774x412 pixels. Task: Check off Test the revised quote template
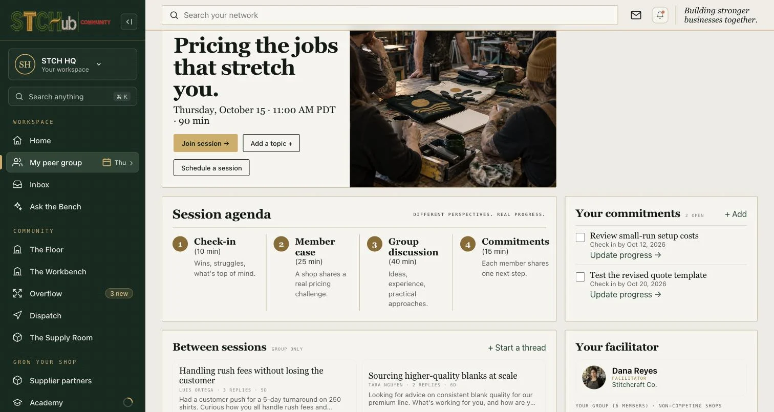580,277
